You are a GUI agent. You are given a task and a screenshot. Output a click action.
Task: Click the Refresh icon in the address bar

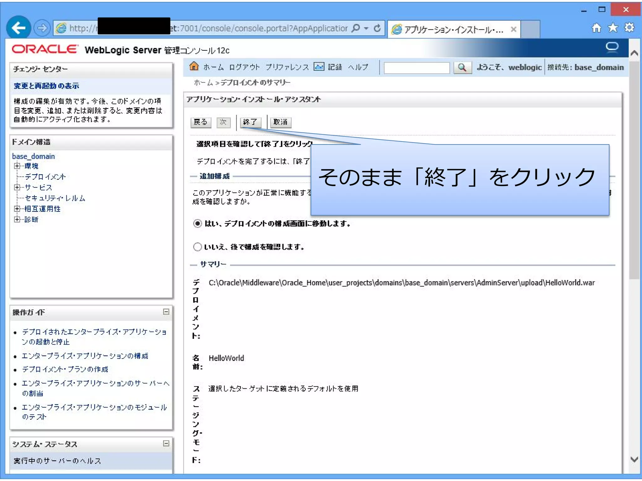377,28
